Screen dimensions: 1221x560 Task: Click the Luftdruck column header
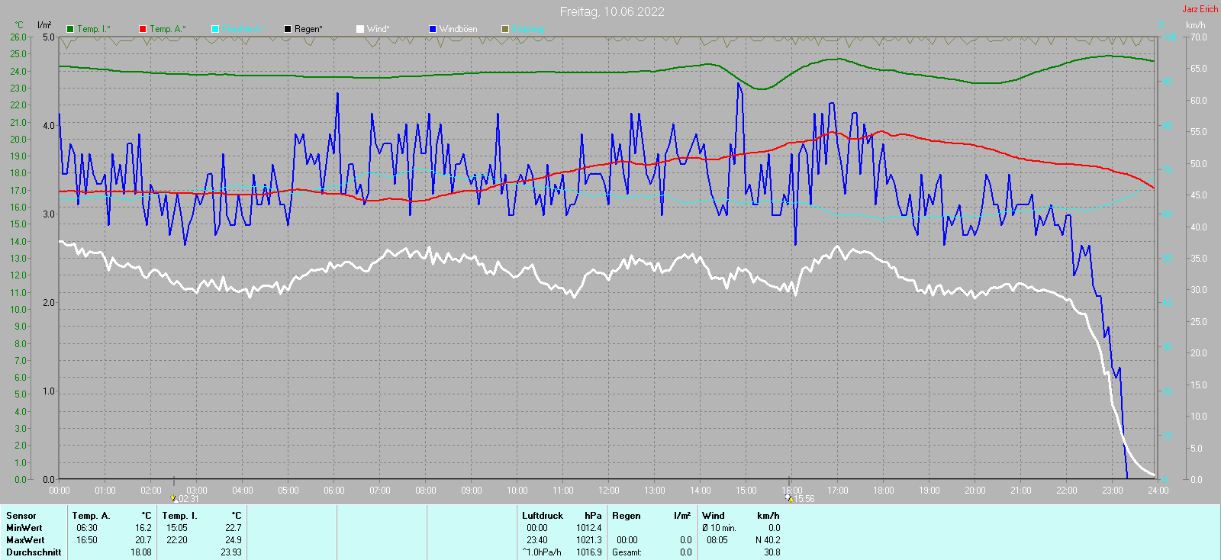pyautogui.click(x=542, y=516)
